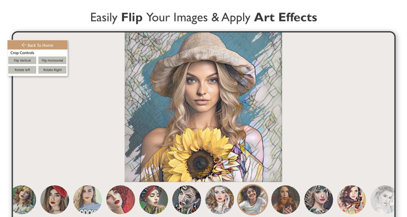Rotate the image left
The height and width of the screenshot is (217, 407).
tap(22, 70)
